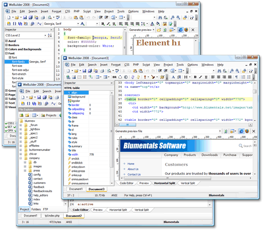The image size is (263, 230).
Task: Click the font A icon in Document3 toolbar
Action: tap(173, 77)
